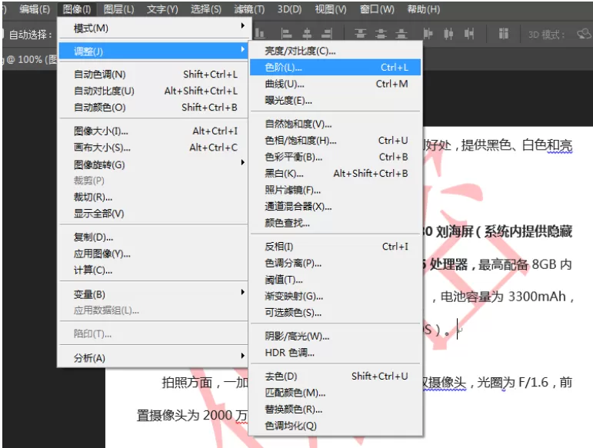Open 亮度/对比度(C)... adjustment
Image resolution: width=593 pixels, height=448 pixels.
tap(335, 51)
